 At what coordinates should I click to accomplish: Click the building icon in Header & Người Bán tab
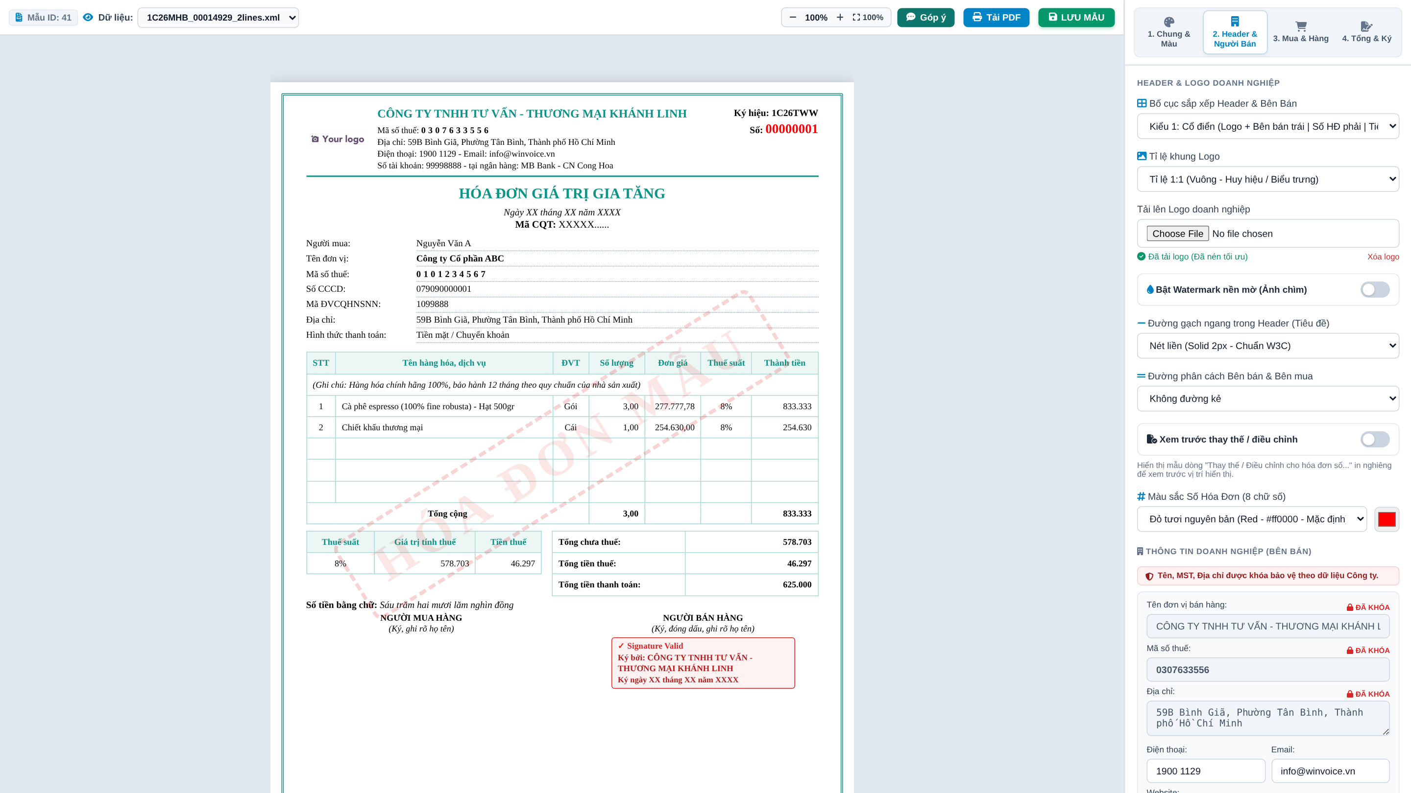click(x=1235, y=22)
